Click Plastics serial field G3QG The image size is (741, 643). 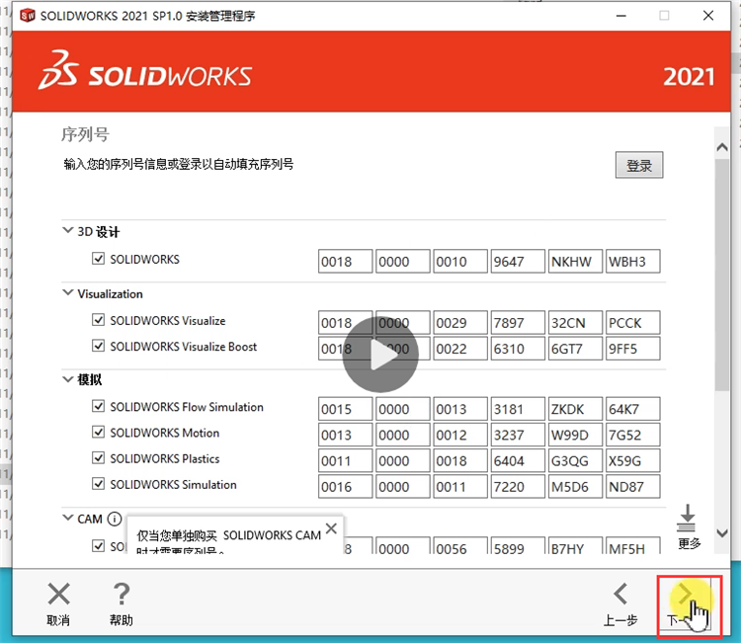(x=575, y=460)
